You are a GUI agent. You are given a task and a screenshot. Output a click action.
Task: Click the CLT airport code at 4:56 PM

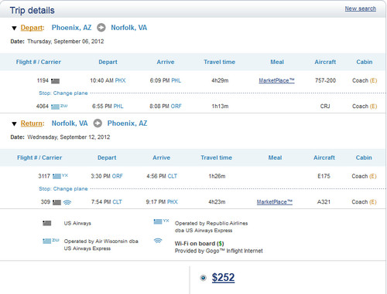coord(173,176)
